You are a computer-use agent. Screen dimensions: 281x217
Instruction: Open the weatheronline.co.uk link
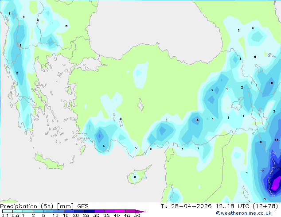click(x=244, y=213)
